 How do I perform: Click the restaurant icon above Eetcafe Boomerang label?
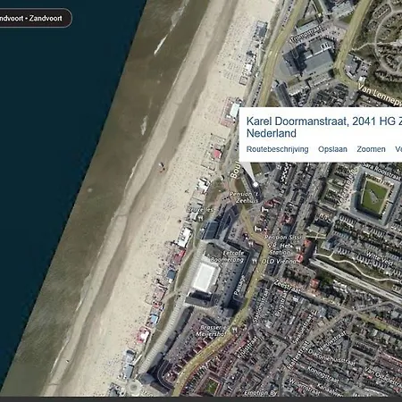pyautogui.click(x=251, y=244)
